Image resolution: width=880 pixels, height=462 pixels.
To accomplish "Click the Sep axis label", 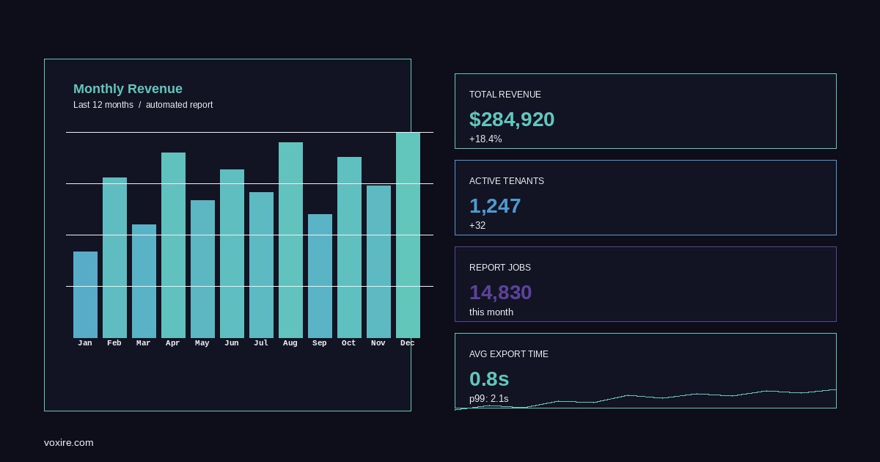I will click(x=320, y=343).
